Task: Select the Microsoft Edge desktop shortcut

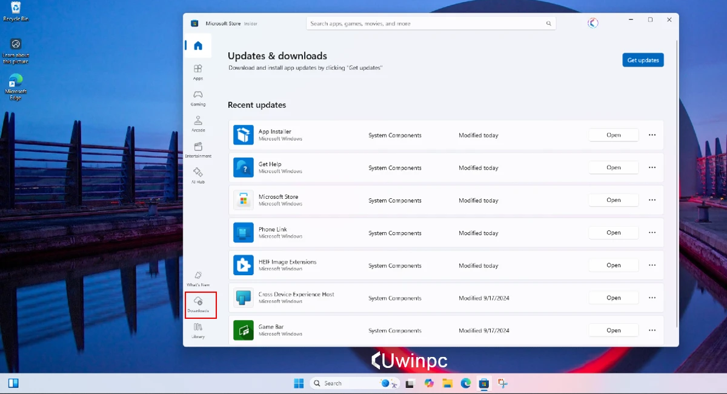Action: coord(16,87)
